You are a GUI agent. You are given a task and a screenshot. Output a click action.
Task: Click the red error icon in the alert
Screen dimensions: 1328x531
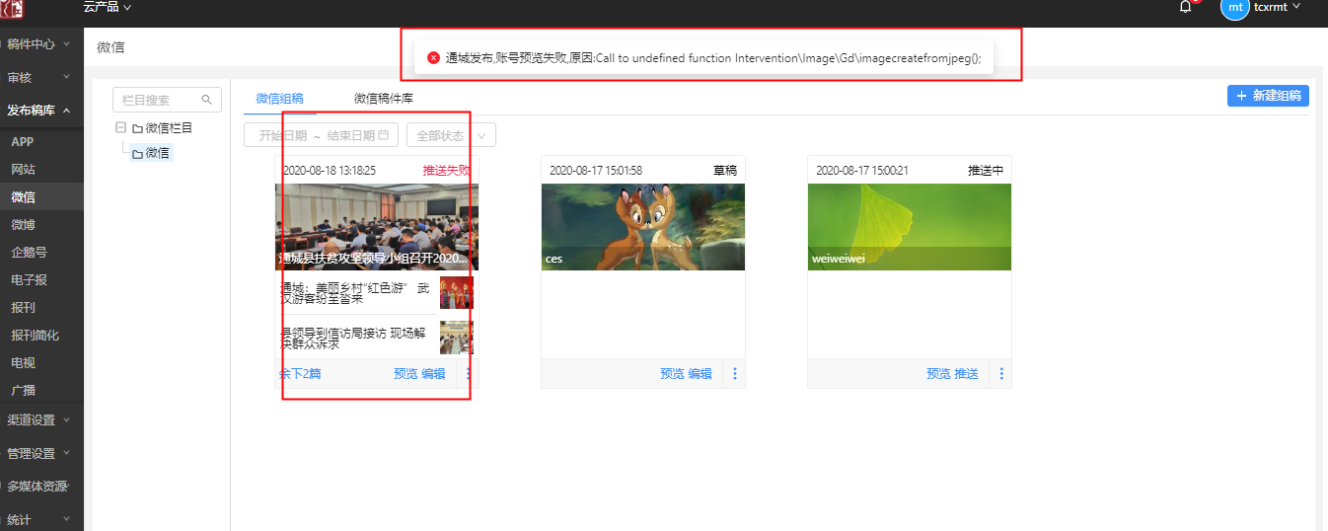pos(433,58)
